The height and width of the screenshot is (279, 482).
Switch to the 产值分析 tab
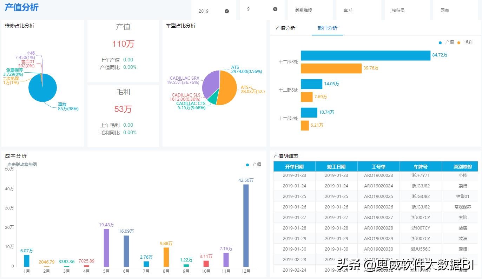(285, 28)
